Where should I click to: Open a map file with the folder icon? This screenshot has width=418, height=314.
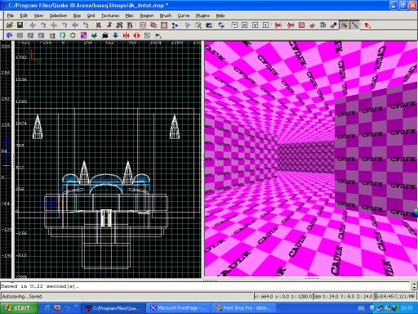pos(10,25)
